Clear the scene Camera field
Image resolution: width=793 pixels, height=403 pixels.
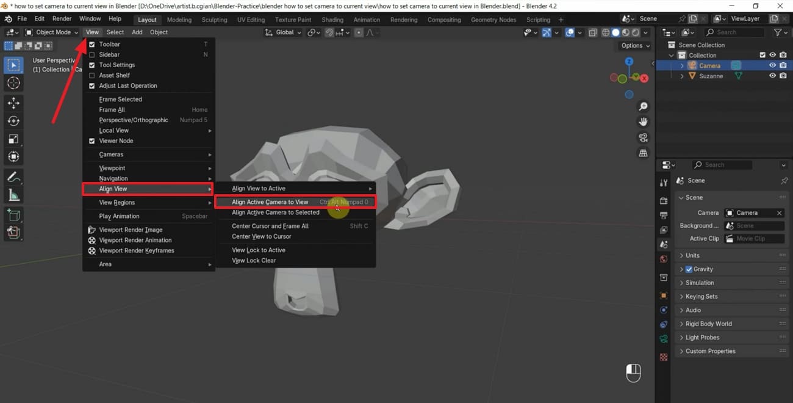[x=779, y=213]
